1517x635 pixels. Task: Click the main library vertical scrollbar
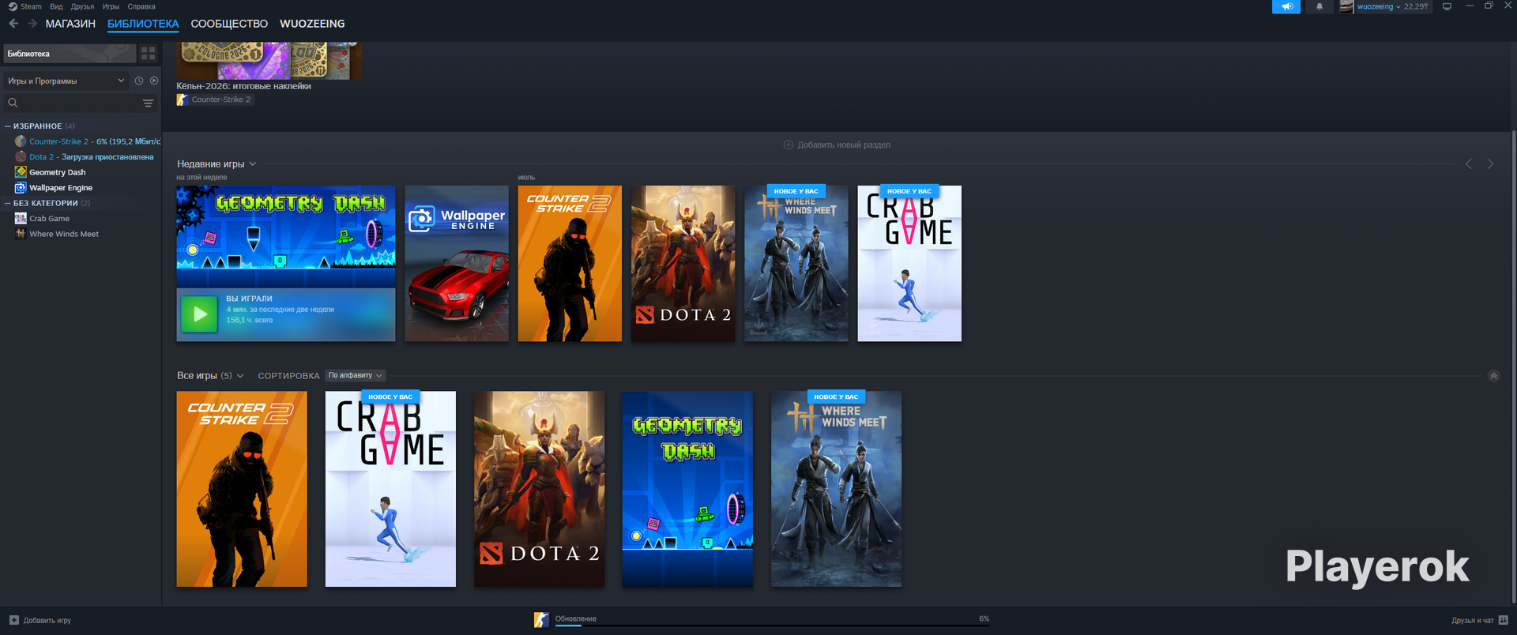(x=1513, y=367)
